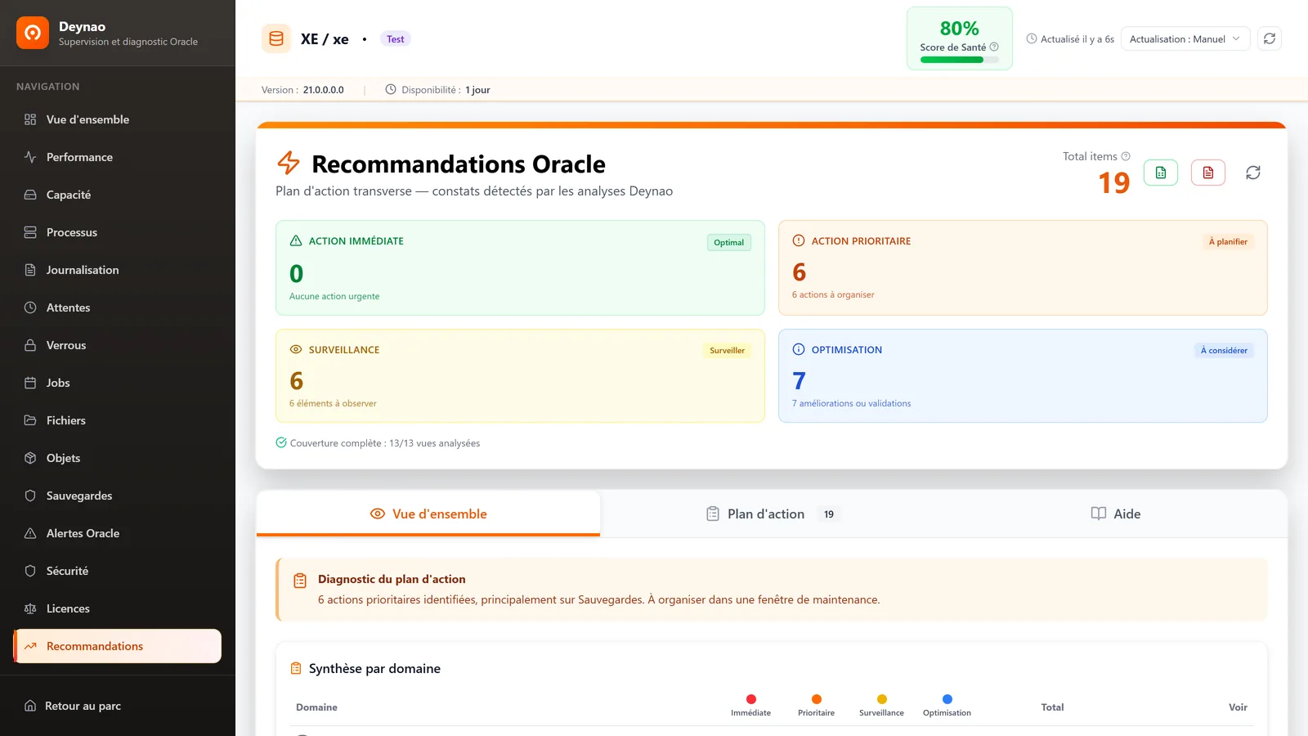The width and height of the screenshot is (1308, 736).
Task: Open the Actualisation : Manuel dropdown
Action: pyautogui.click(x=1185, y=38)
